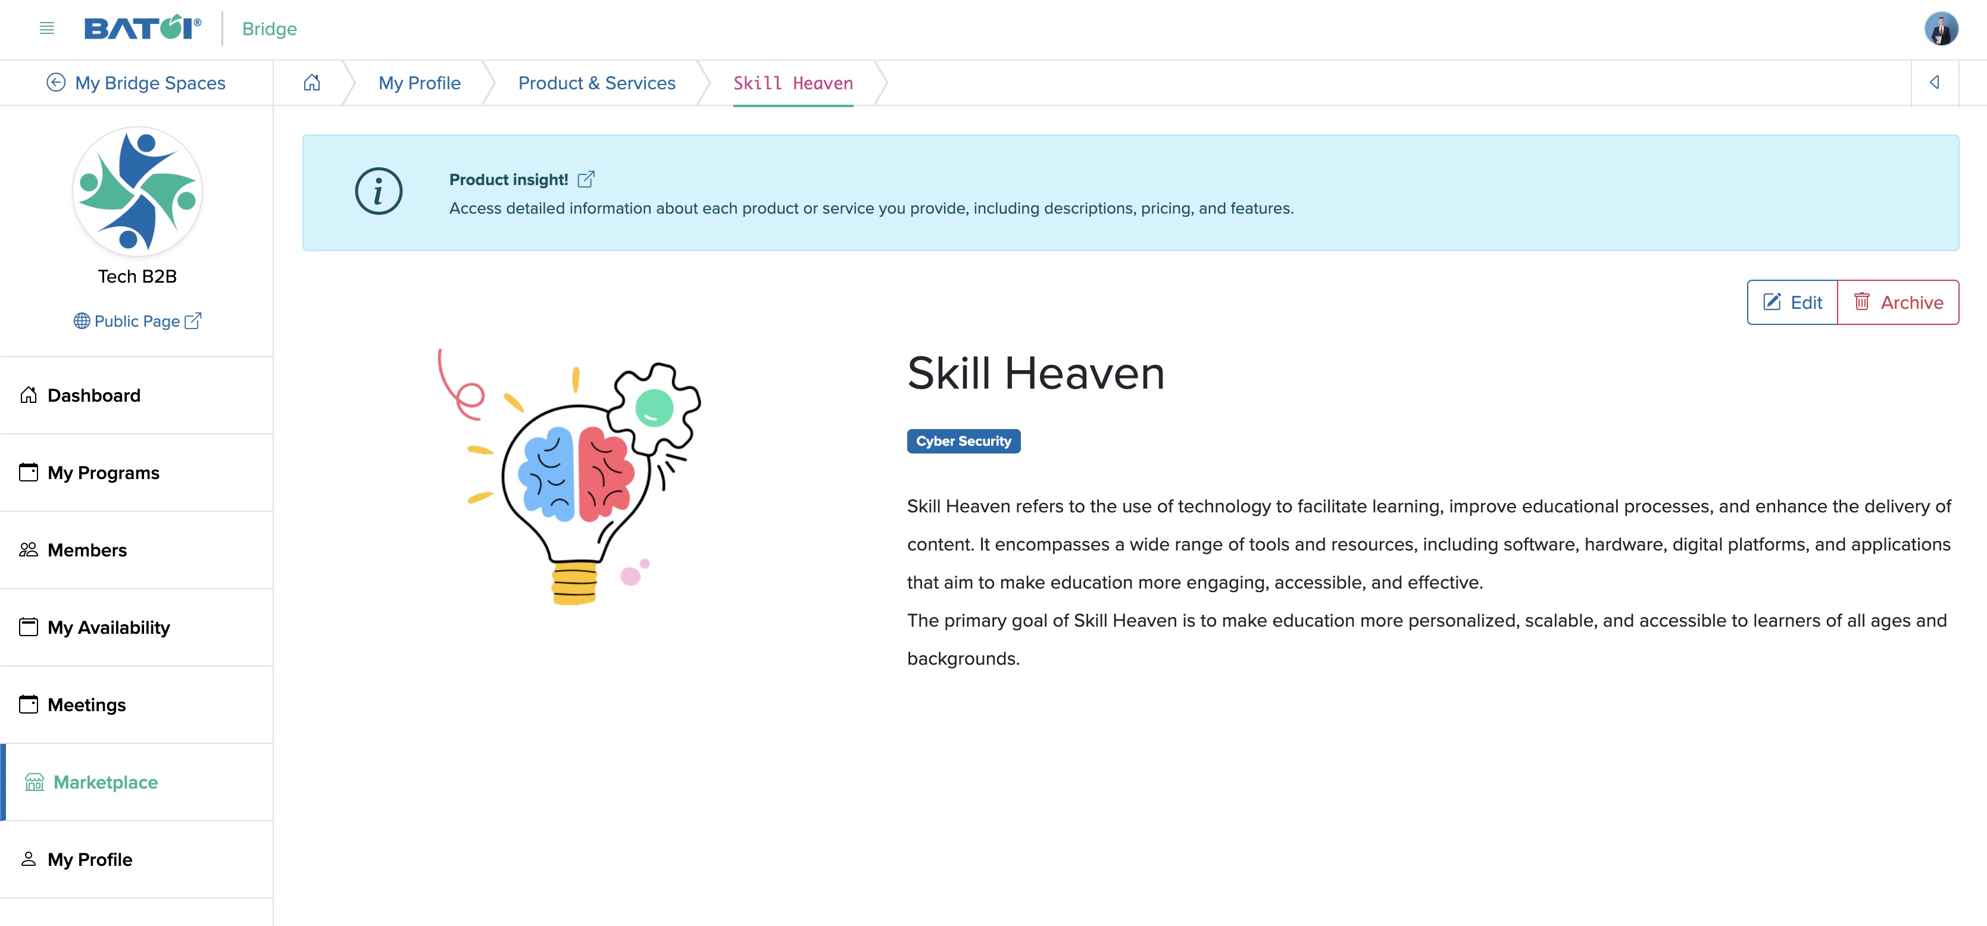Click the My Availability sidebar icon
1987x926 pixels.
click(x=28, y=626)
